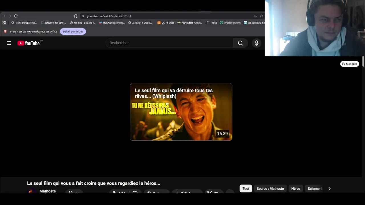The width and height of the screenshot is (365, 205).
Task: Click the browser address bar URL
Action: (109, 16)
